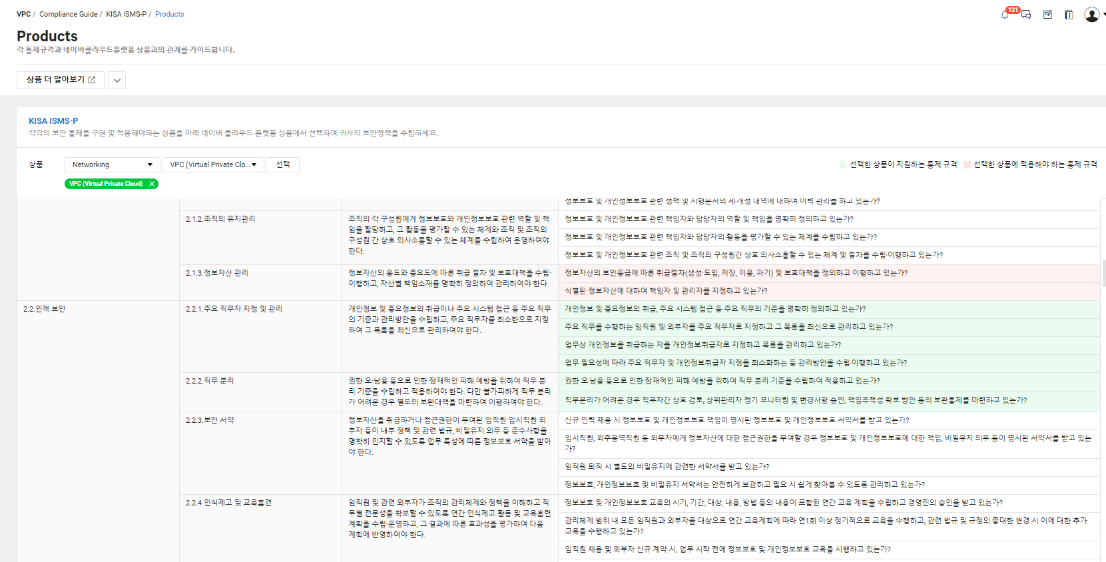Screen dimensions: 1106x562
Task: Go to VPC in the breadcrumb
Action: pos(23,14)
